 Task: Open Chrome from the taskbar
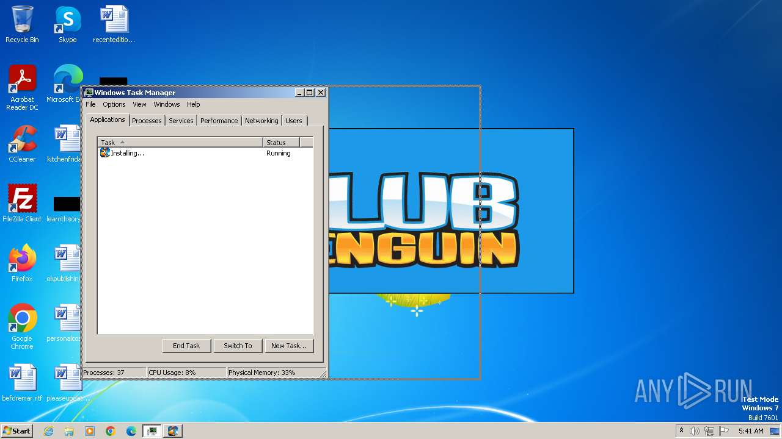tap(111, 431)
